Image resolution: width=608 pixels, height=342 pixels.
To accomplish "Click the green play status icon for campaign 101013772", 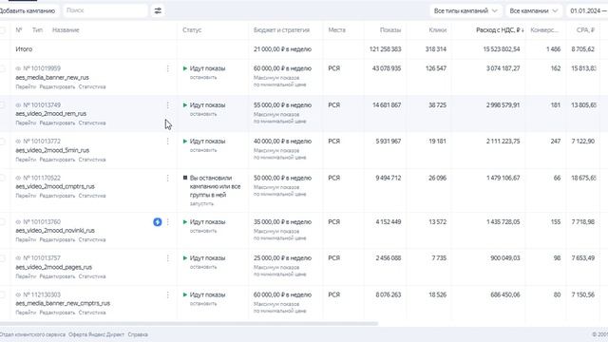I will point(185,142).
